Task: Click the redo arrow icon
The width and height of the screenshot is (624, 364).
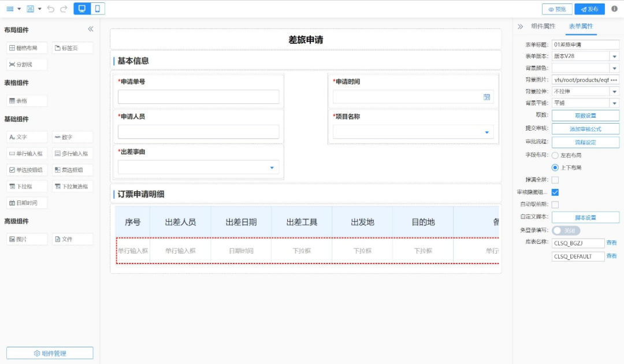Action: click(x=64, y=9)
